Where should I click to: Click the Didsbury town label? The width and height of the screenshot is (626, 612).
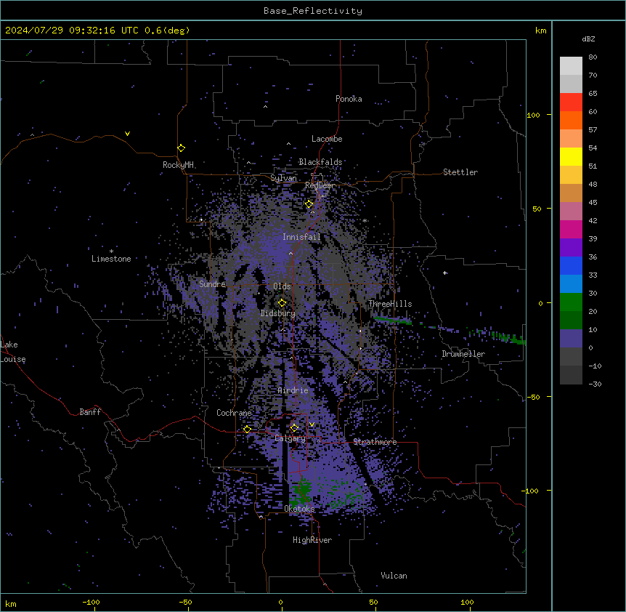[x=277, y=313]
